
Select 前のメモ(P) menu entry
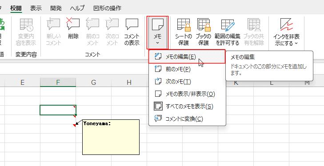[187, 69]
